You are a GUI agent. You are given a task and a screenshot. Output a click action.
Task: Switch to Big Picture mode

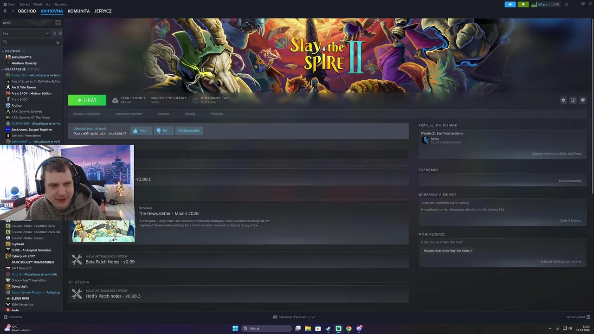(x=566, y=4)
